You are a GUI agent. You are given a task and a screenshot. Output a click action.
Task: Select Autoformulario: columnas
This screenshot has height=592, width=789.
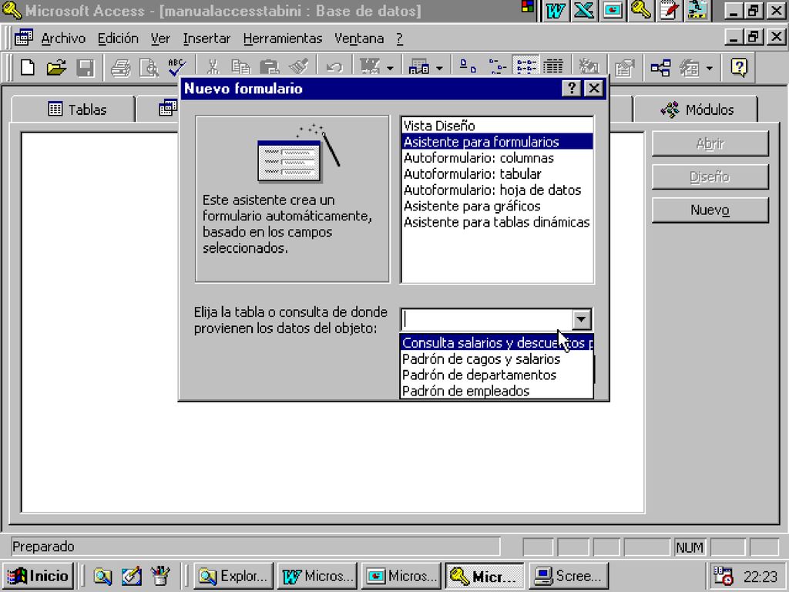coord(497,158)
